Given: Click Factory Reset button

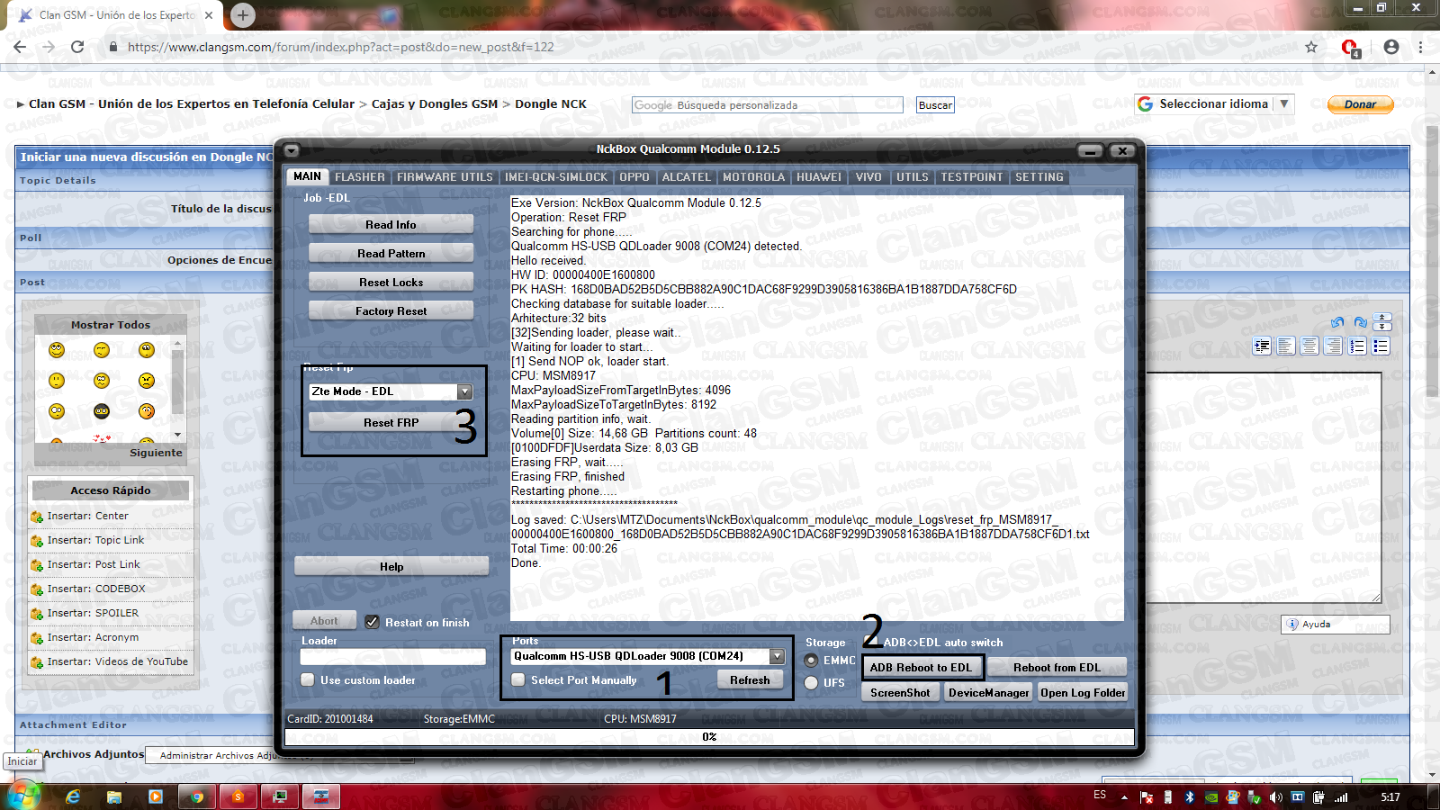Looking at the screenshot, I should pos(391,311).
